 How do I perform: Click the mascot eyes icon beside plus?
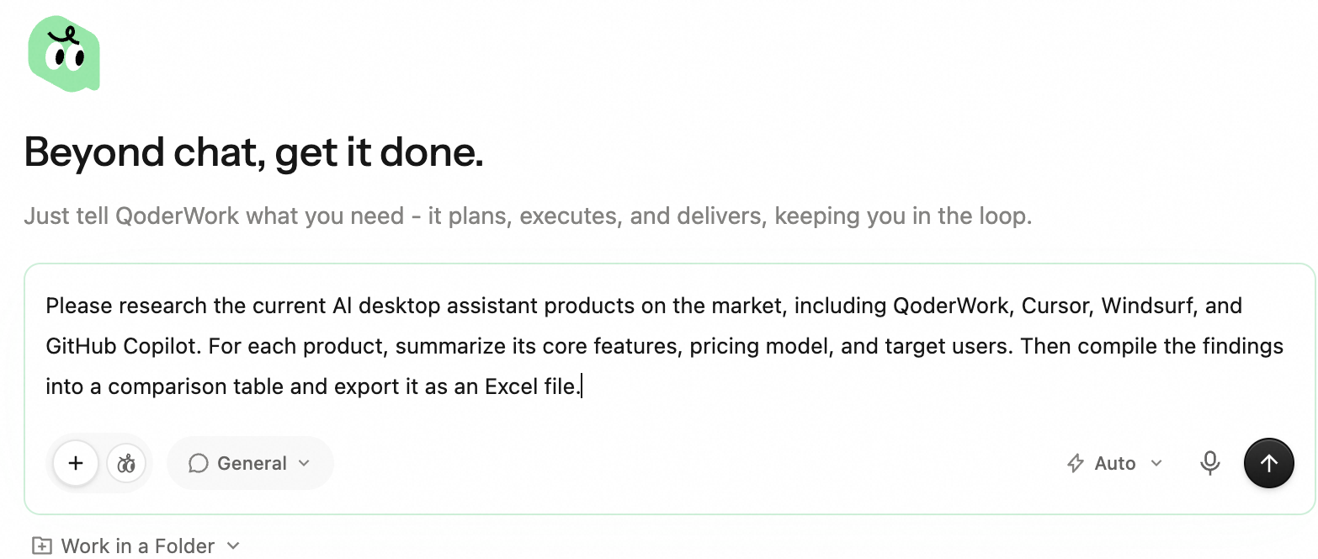(x=126, y=463)
